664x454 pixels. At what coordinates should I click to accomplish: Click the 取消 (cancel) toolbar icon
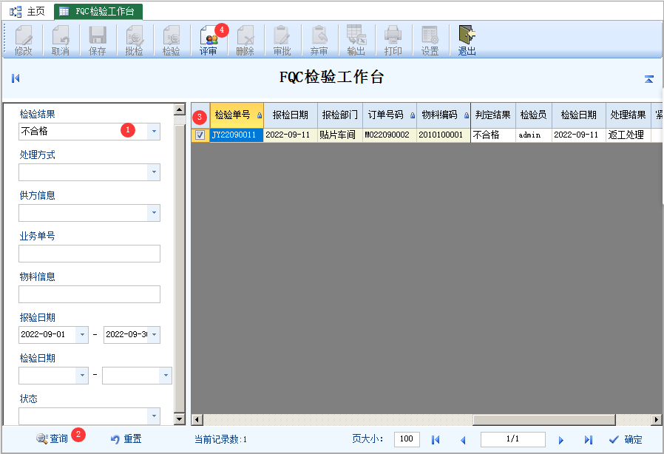pos(60,40)
